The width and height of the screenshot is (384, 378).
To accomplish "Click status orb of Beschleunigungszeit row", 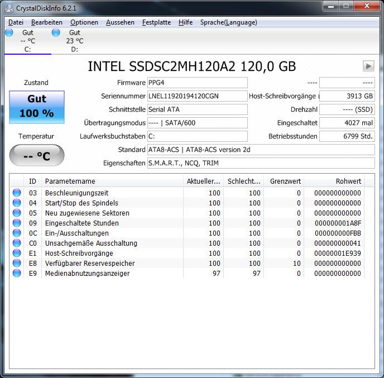I will point(17,193).
